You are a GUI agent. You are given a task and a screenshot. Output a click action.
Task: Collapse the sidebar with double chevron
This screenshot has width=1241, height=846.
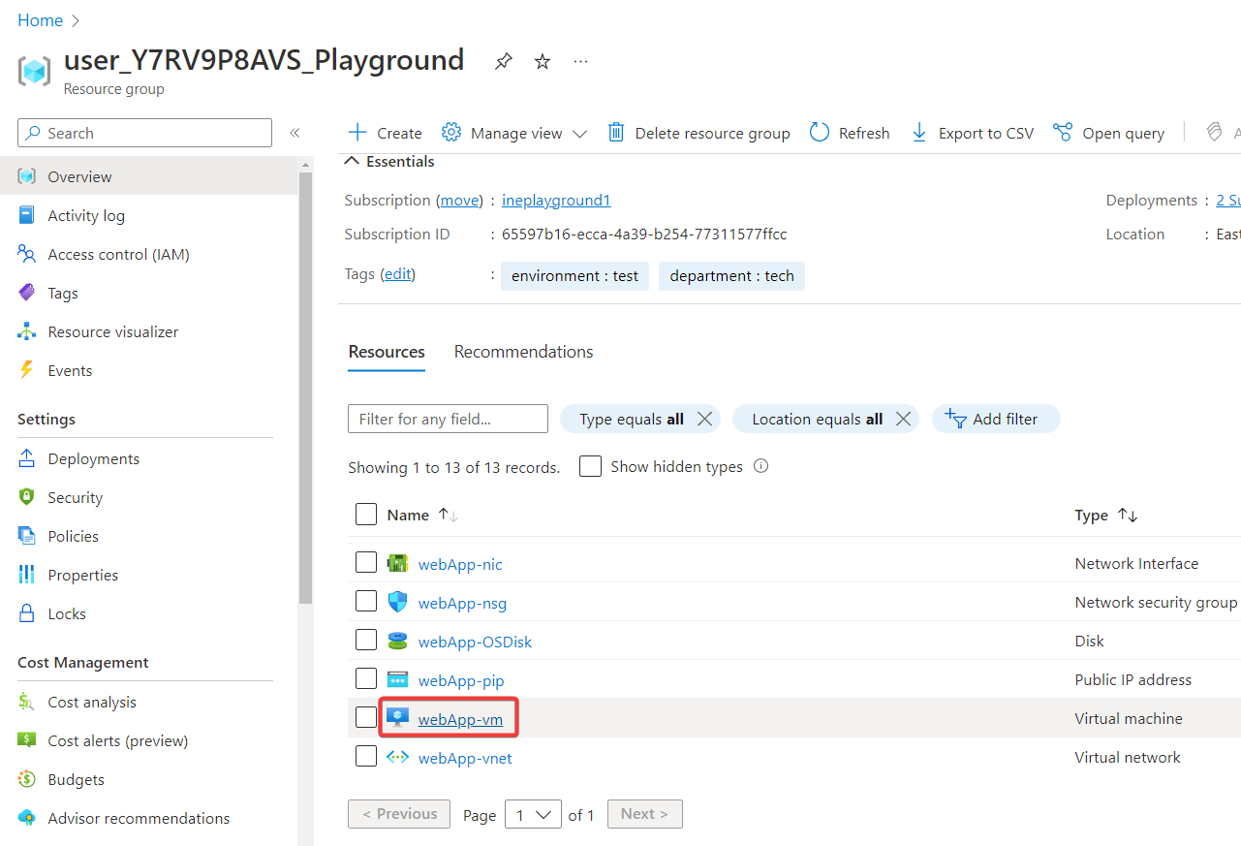click(295, 133)
